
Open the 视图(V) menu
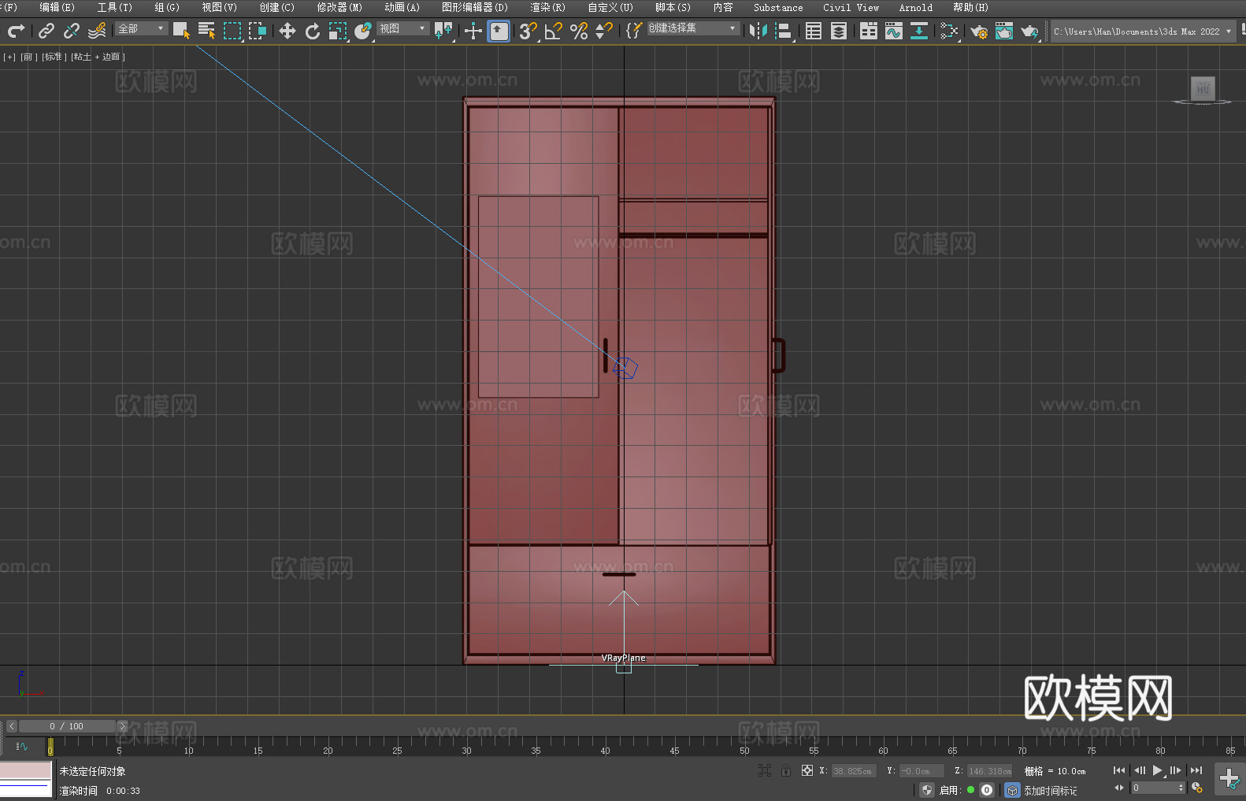[x=219, y=7]
